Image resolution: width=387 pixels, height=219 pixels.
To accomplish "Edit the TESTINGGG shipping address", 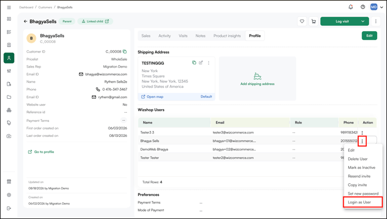I will coord(201,63).
